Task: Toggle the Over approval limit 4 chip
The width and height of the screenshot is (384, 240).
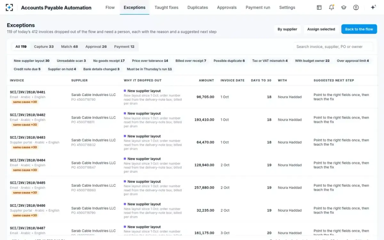Action: coord(353,61)
